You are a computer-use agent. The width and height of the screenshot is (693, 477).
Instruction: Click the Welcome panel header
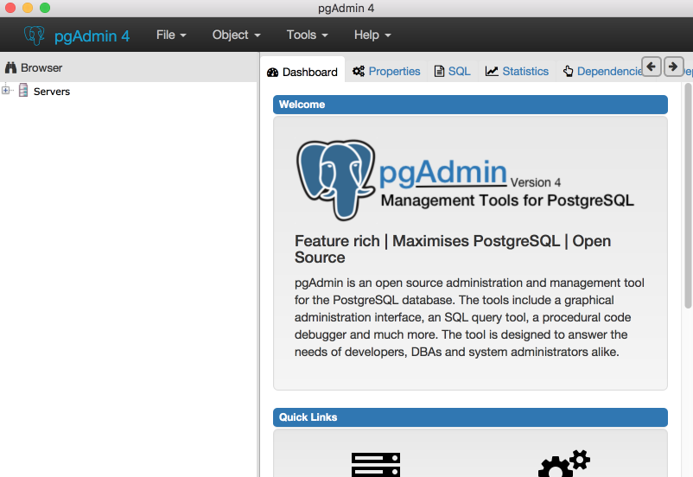point(470,105)
